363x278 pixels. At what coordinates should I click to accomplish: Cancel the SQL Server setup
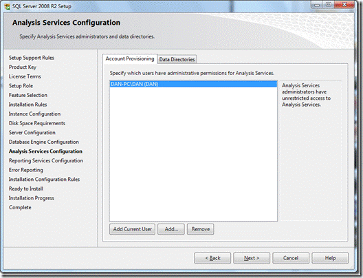[291, 258]
